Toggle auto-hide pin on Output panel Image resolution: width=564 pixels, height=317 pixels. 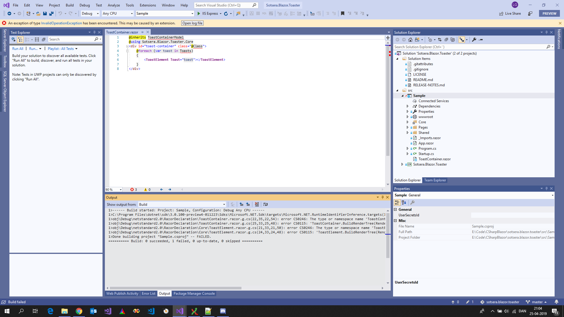pyautogui.click(x=382, y=197)
